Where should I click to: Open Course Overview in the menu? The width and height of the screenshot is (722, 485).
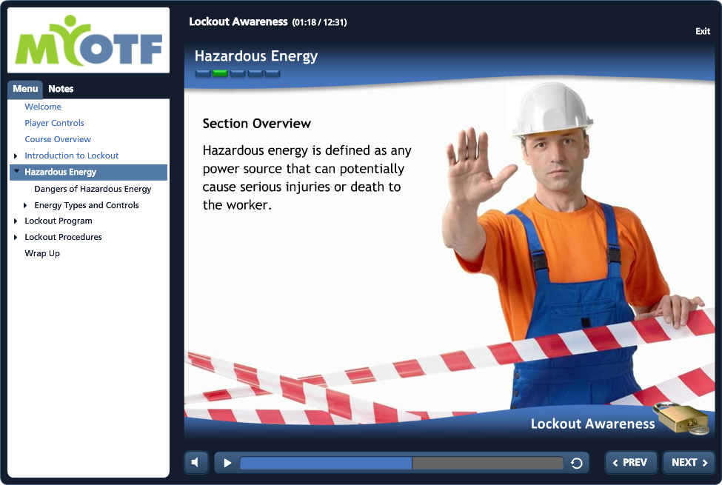[x=58, y=139]
